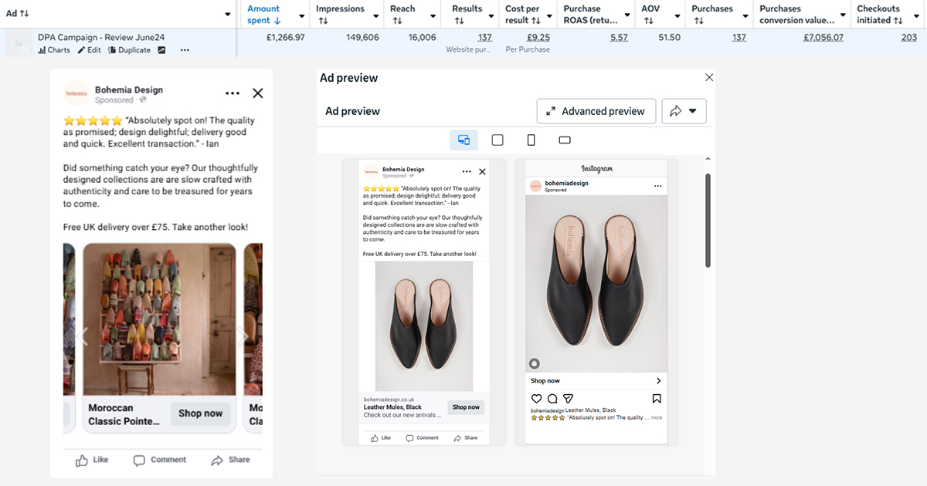Viewport: 927px width, 486px height.
Task: Sort by Amount spent column header
Action: [x=264, y=15]
